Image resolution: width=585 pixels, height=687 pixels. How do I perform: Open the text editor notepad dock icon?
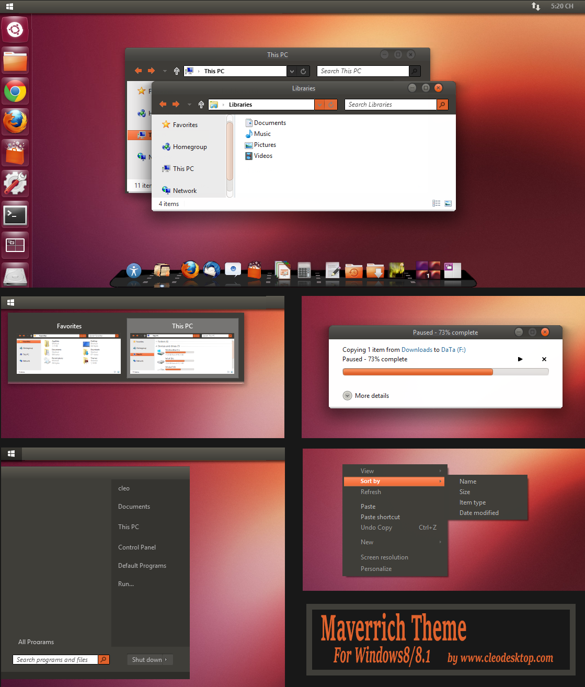pyautogui.click(x=332, y=270)
